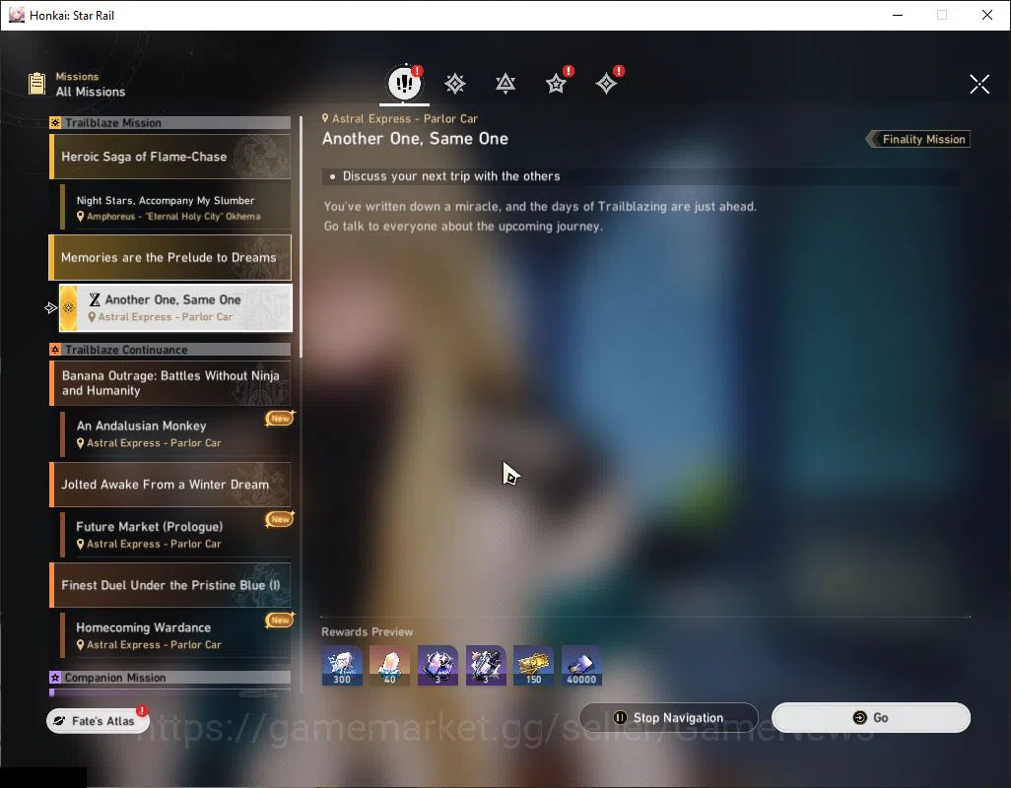The height and width of the screenshot is (788, 1011).
Task: View the 300 Stellar Jade reward
Action: tap(342, 666)
